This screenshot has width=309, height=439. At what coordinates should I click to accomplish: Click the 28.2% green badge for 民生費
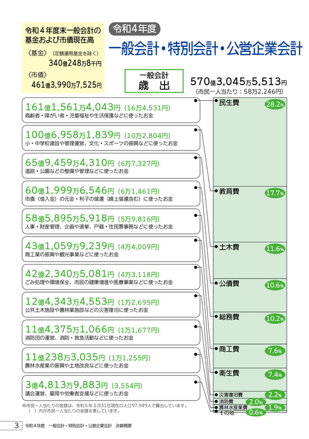(x=275, y=104)
